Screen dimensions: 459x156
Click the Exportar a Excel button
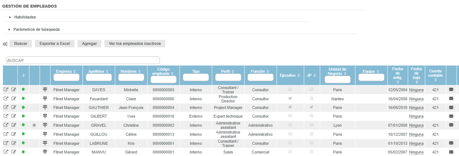[x=55, y=43]
